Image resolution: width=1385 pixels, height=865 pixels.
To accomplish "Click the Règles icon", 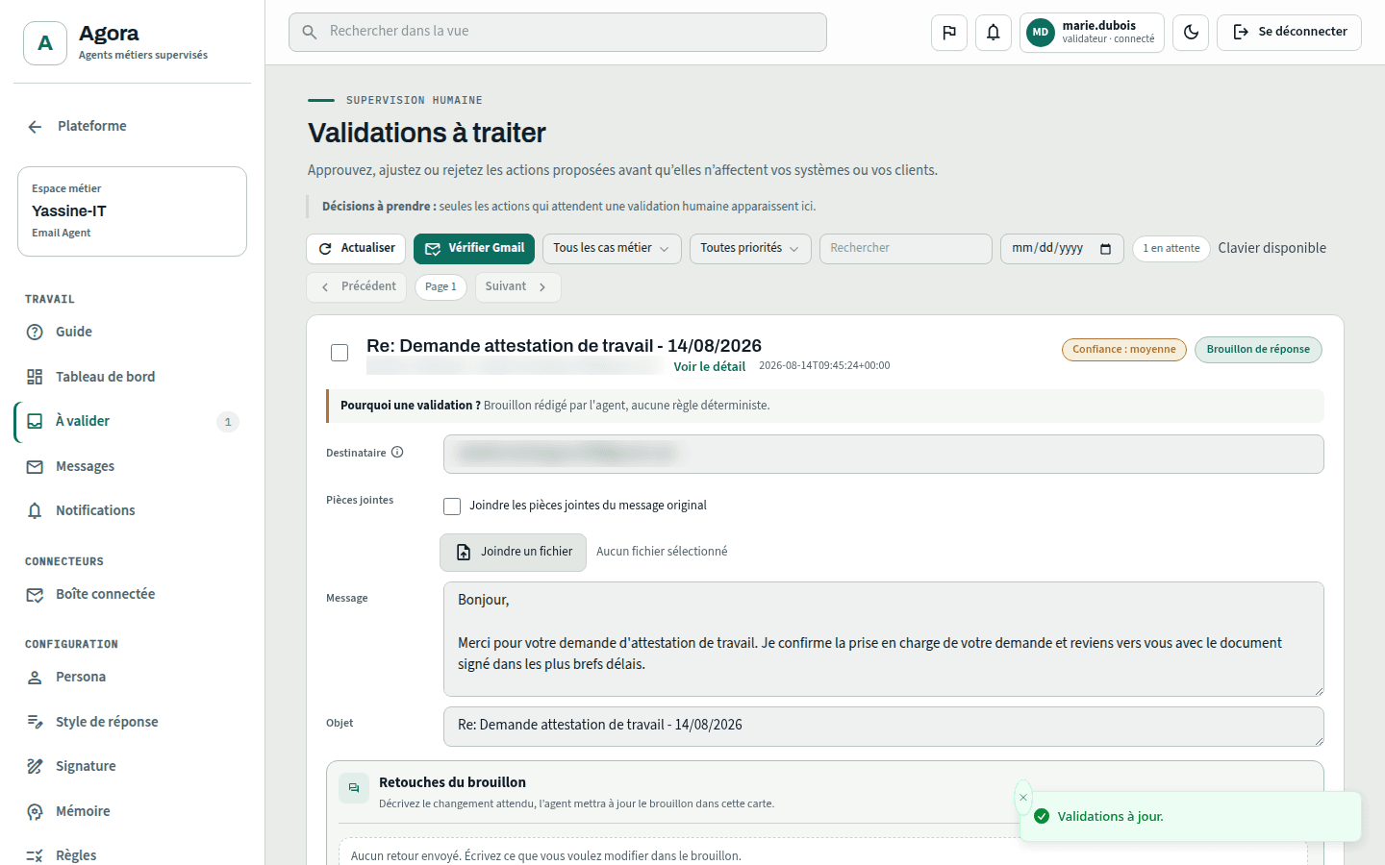I will pos(35,855).
